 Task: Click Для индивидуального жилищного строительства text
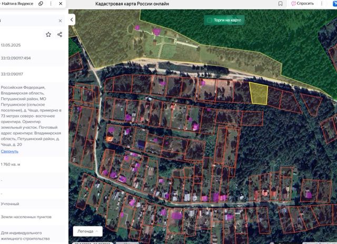pyautogui.click(x=25, y=236)
